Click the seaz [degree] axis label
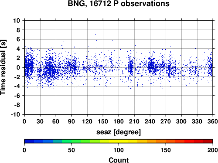The height and width of the screenshot is (163, 218). 119,132
